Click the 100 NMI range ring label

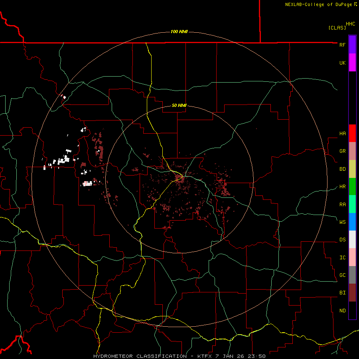(179, 32)
